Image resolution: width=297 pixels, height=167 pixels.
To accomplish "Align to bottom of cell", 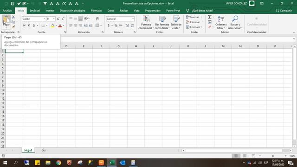I will (x=80, y=19).
